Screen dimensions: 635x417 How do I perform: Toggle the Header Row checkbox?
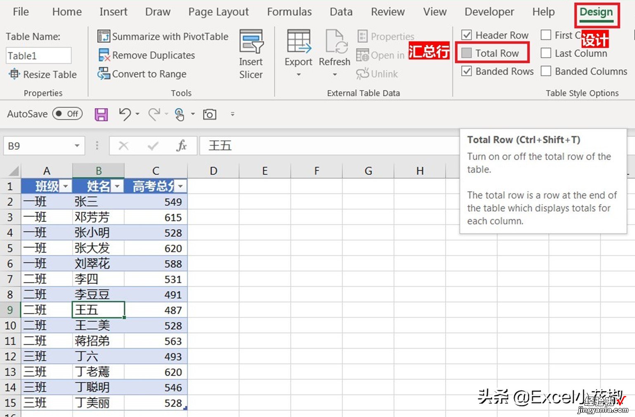tap(467, 35)
